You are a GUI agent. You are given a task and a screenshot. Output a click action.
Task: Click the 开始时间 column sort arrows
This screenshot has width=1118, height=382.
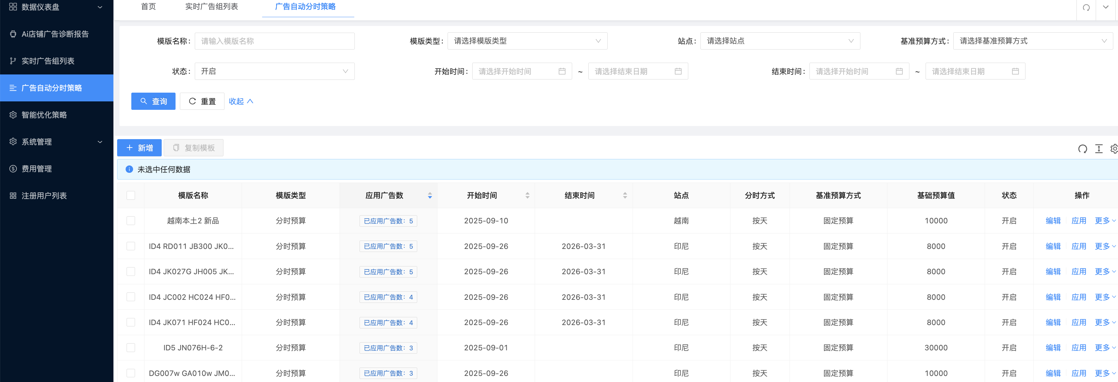(x=527, y=196)
